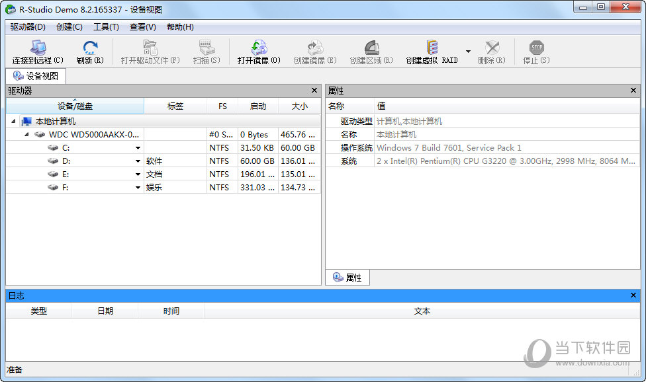
Task: Click the F: partition drive icon
Action: point(53,187)
